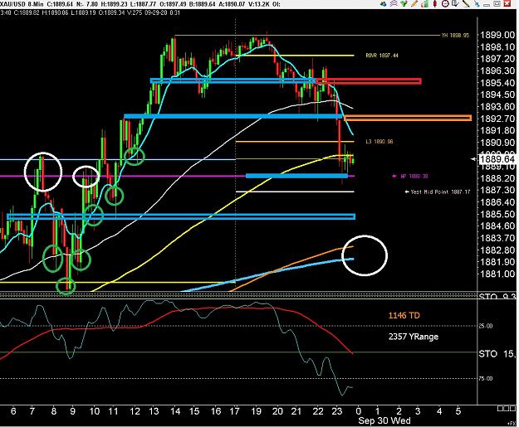Screen dimensions: 519x427
Task: Click the green funnel icon in toolbar
Action: (x=404, y=3)
